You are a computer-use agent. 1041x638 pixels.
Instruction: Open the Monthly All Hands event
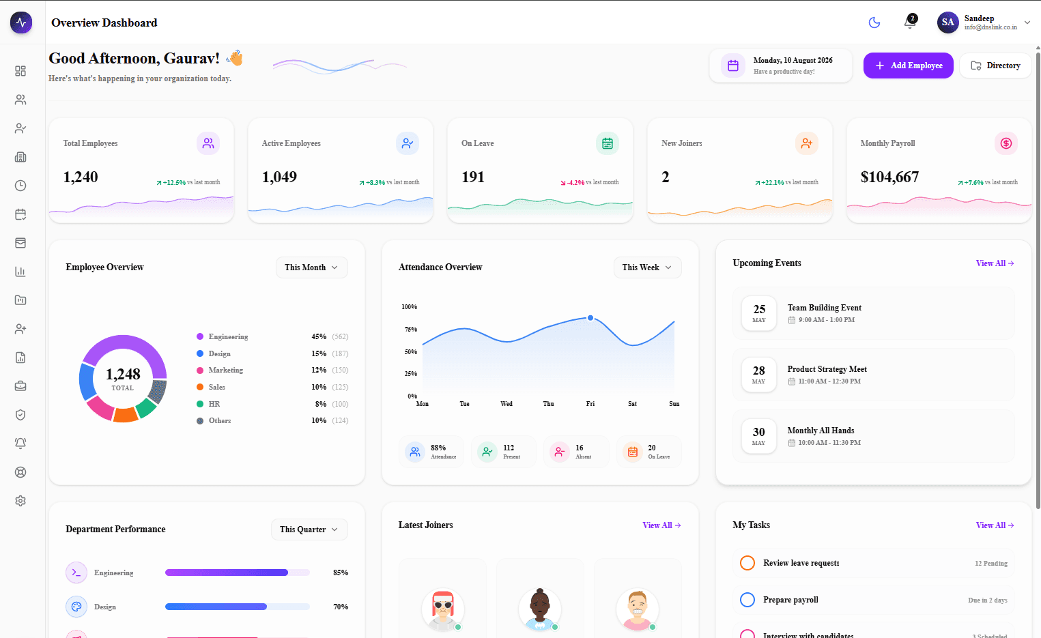point(873,436)
